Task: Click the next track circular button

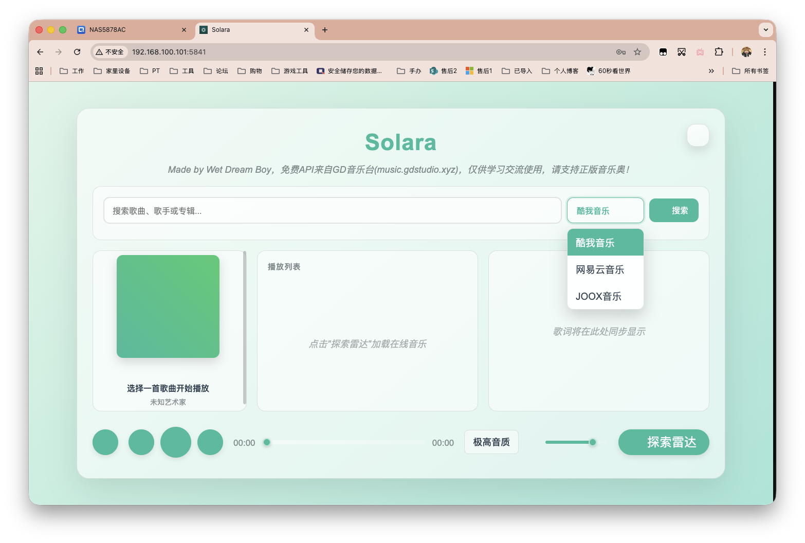Action: tap(210, 442)
